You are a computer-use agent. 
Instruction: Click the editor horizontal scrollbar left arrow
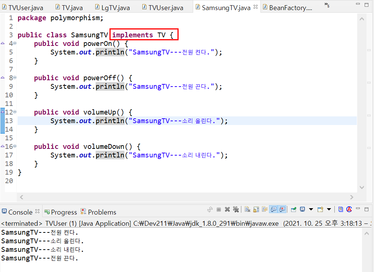(21, 197)
